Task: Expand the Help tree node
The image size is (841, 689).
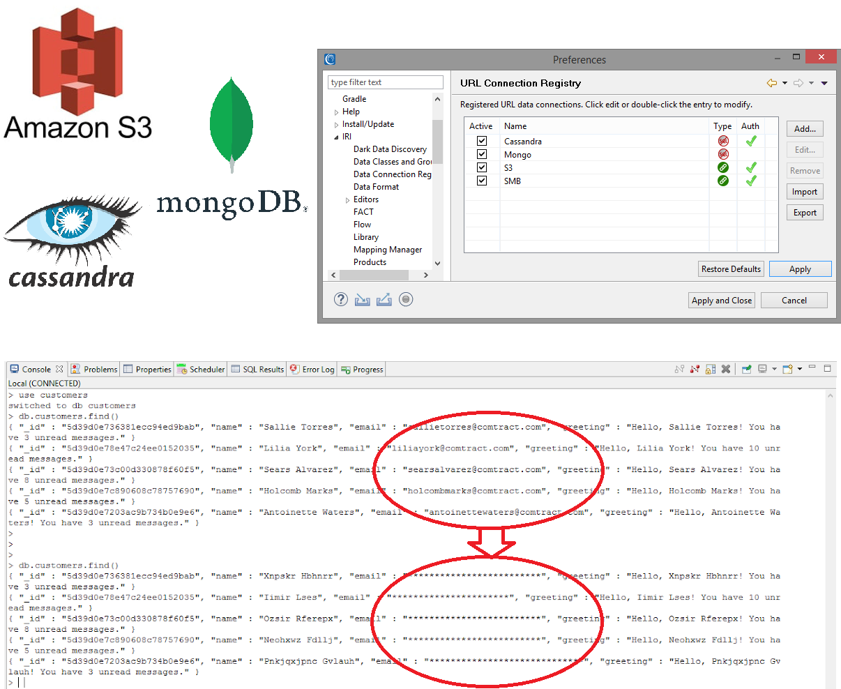Action: 337,112
